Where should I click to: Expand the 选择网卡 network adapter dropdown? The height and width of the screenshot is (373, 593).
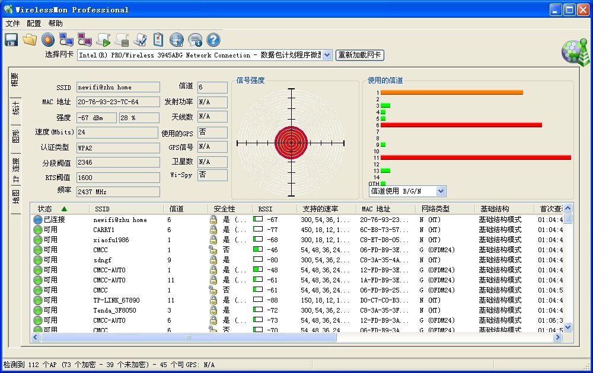pos(327,55)
